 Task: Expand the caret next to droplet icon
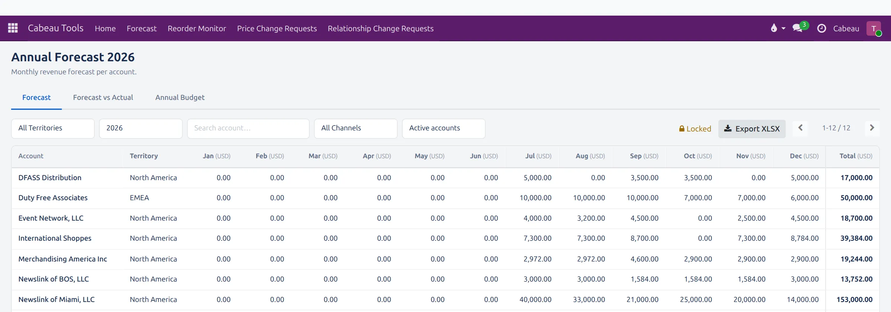coord(783,29)
